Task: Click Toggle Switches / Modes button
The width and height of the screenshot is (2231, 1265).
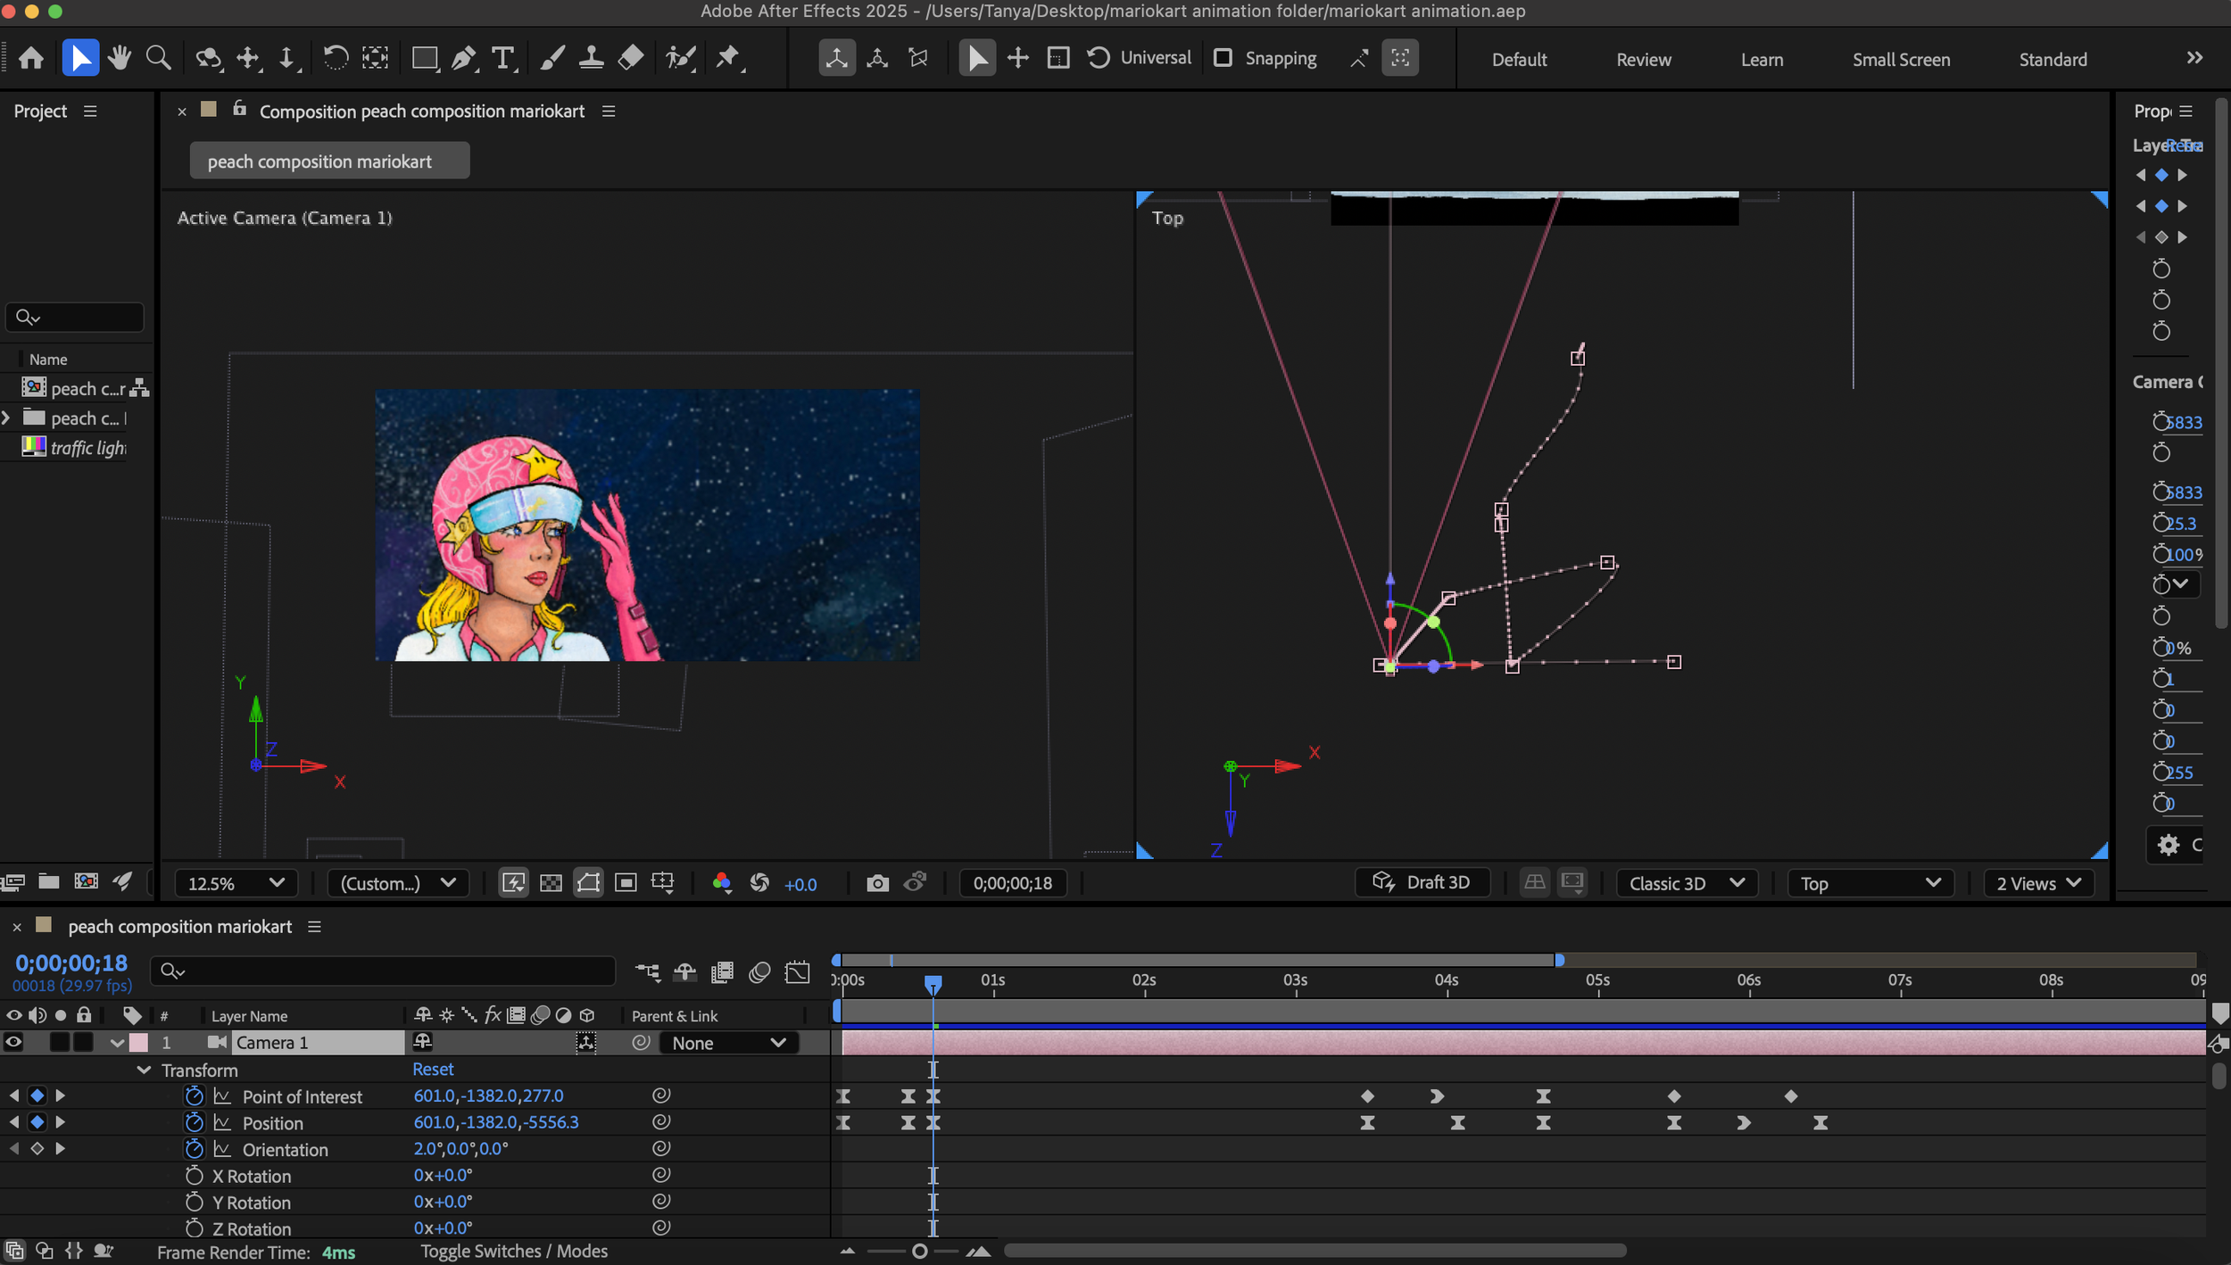Action: (514, 1252)
